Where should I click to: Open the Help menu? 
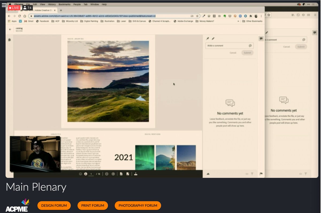pos(104,5)
